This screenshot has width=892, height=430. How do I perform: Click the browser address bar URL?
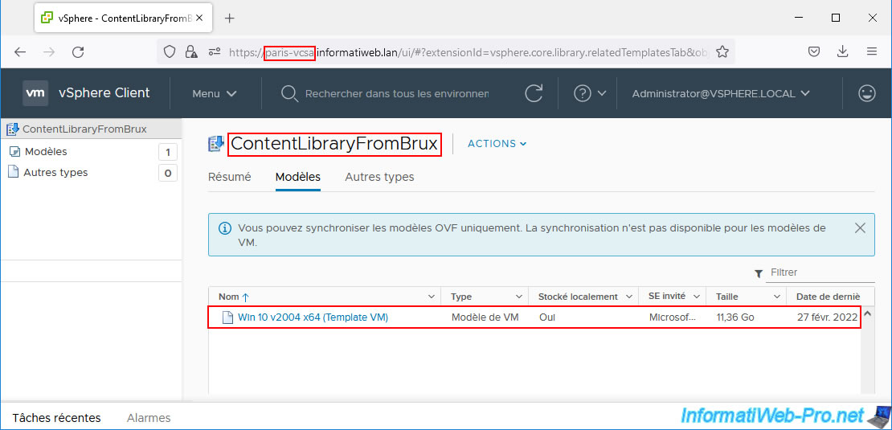(469, 52)
